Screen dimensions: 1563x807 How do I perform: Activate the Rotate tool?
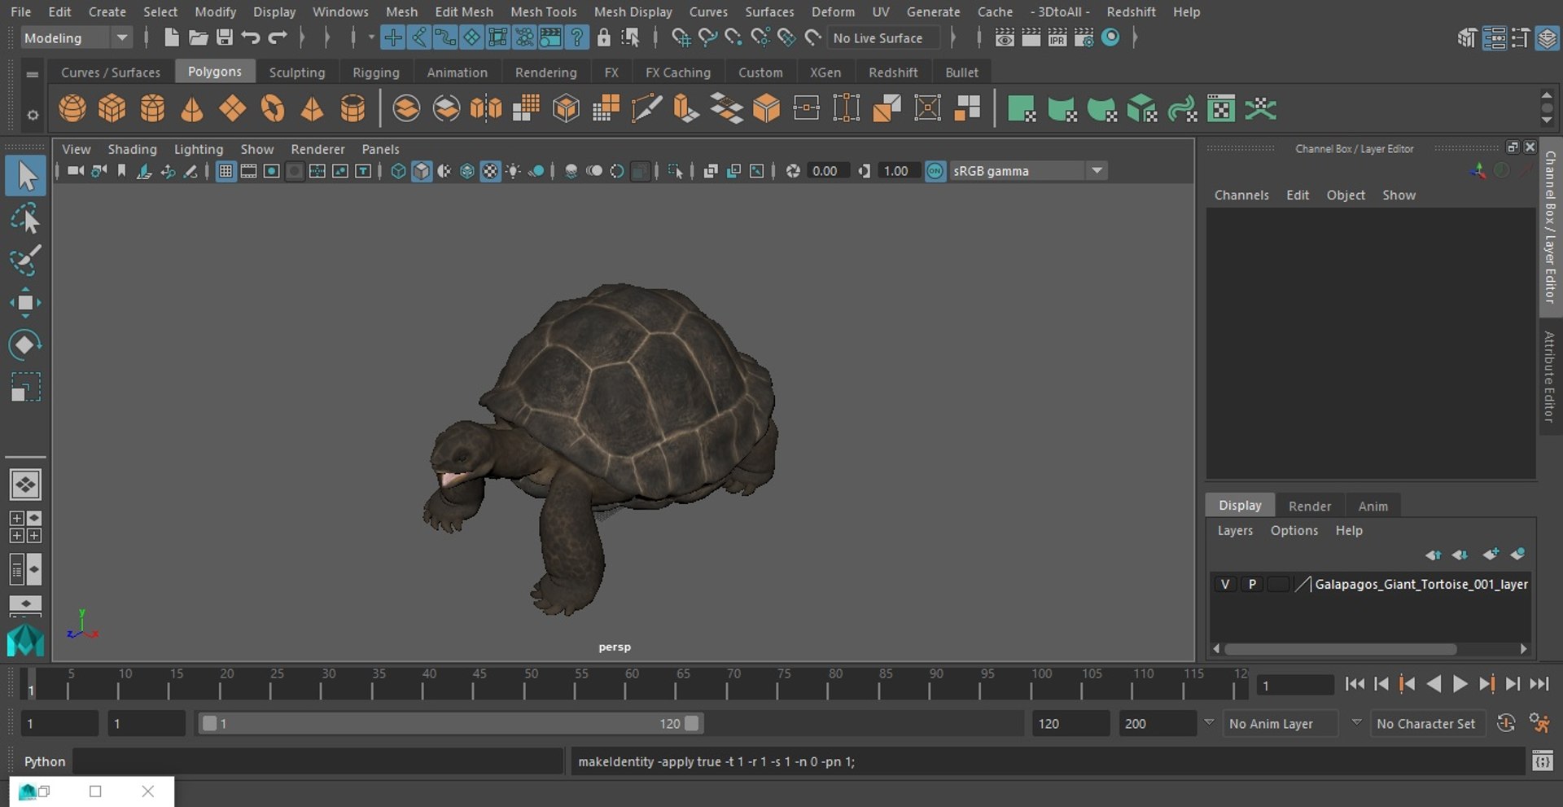click(x=25, y=344)
